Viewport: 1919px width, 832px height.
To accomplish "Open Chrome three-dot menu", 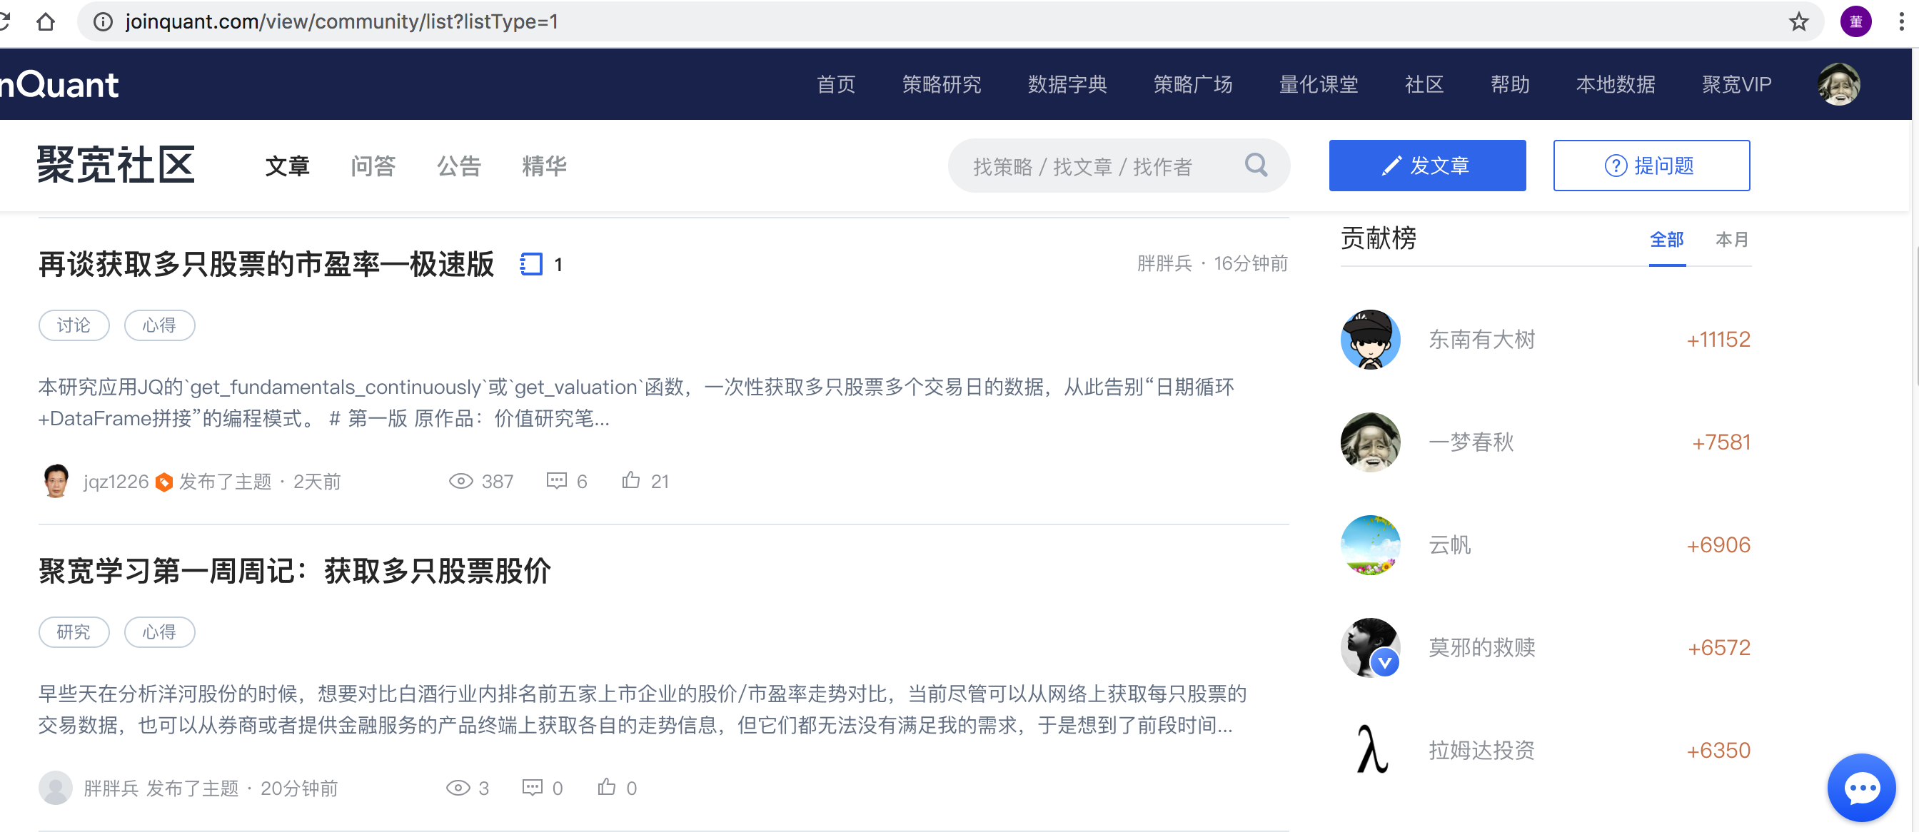I will (1901, 21).
